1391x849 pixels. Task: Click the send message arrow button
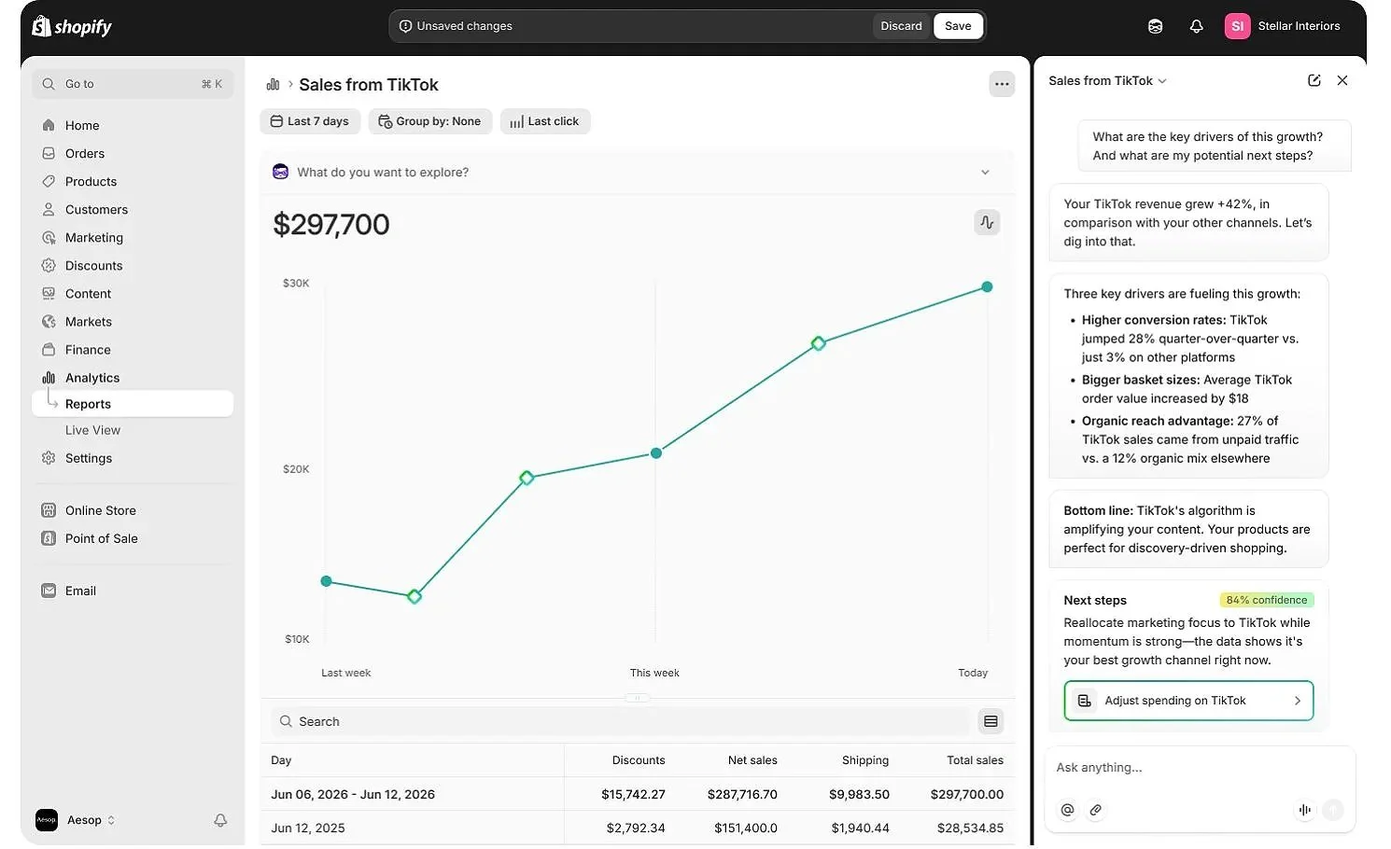(x=1333, y=810)
